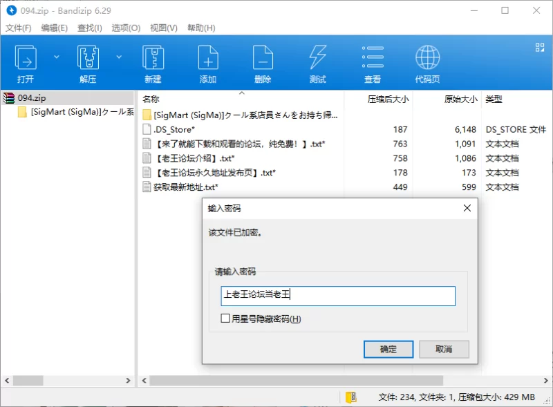Viewport: 553px width, 407px height.
Task: Open the 视图(V) menu
Action: [164, 28]
